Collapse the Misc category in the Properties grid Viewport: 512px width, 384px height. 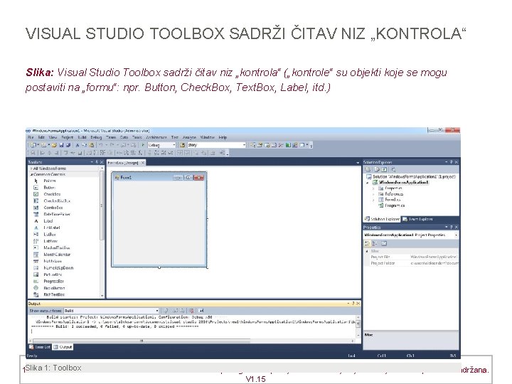tap(367, 251)
